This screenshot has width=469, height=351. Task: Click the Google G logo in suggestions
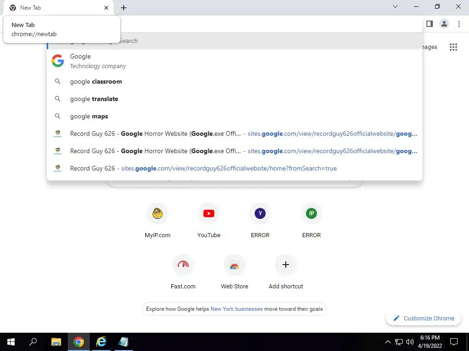tap(58, 61)
